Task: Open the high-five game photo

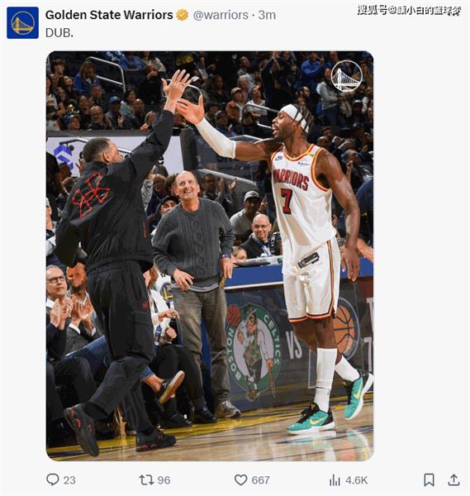Action: [210, 255]
